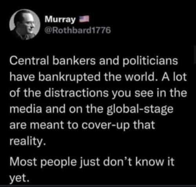Click the words "A lot" in the tweet
Screen dimensions: 196x187
(174, 77)
